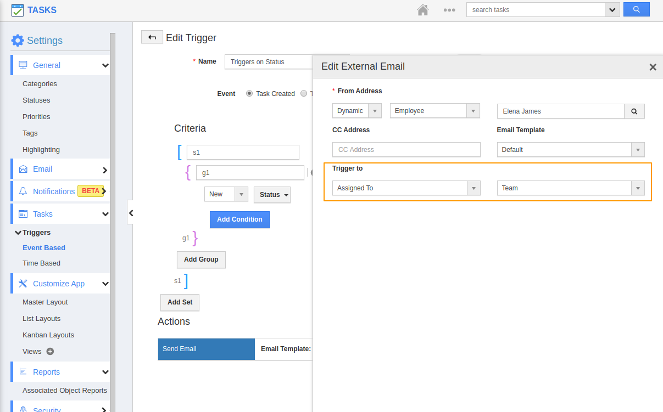Click the blue search magnifier button
Viewport: 663px width, 412px height.
point(637,9)
